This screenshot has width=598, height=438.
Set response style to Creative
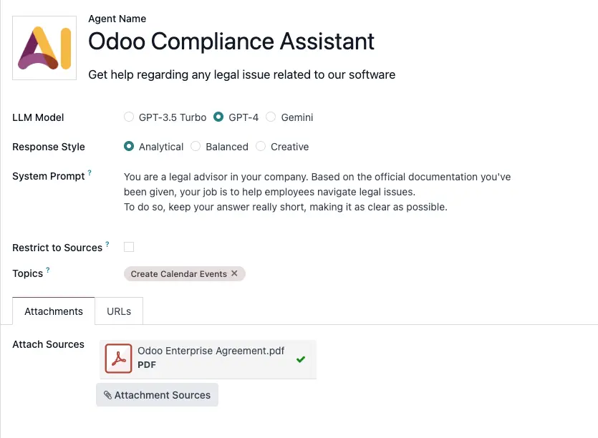click(261, 147)
